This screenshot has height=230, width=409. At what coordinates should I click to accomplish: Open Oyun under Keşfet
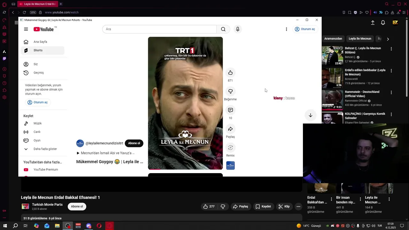click(42, 140)
